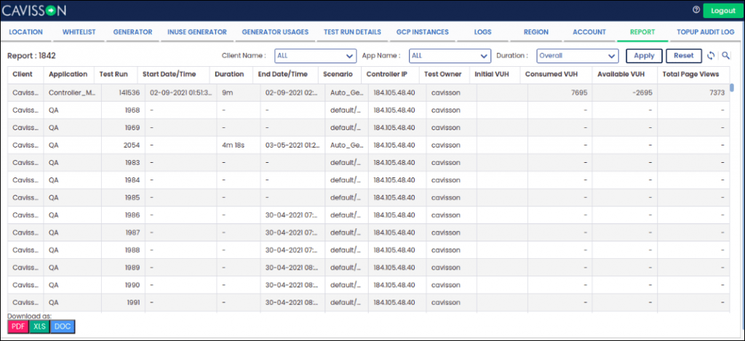Select test run 1987 cell
Screen dimensions: 745x341
click(124, 232)
